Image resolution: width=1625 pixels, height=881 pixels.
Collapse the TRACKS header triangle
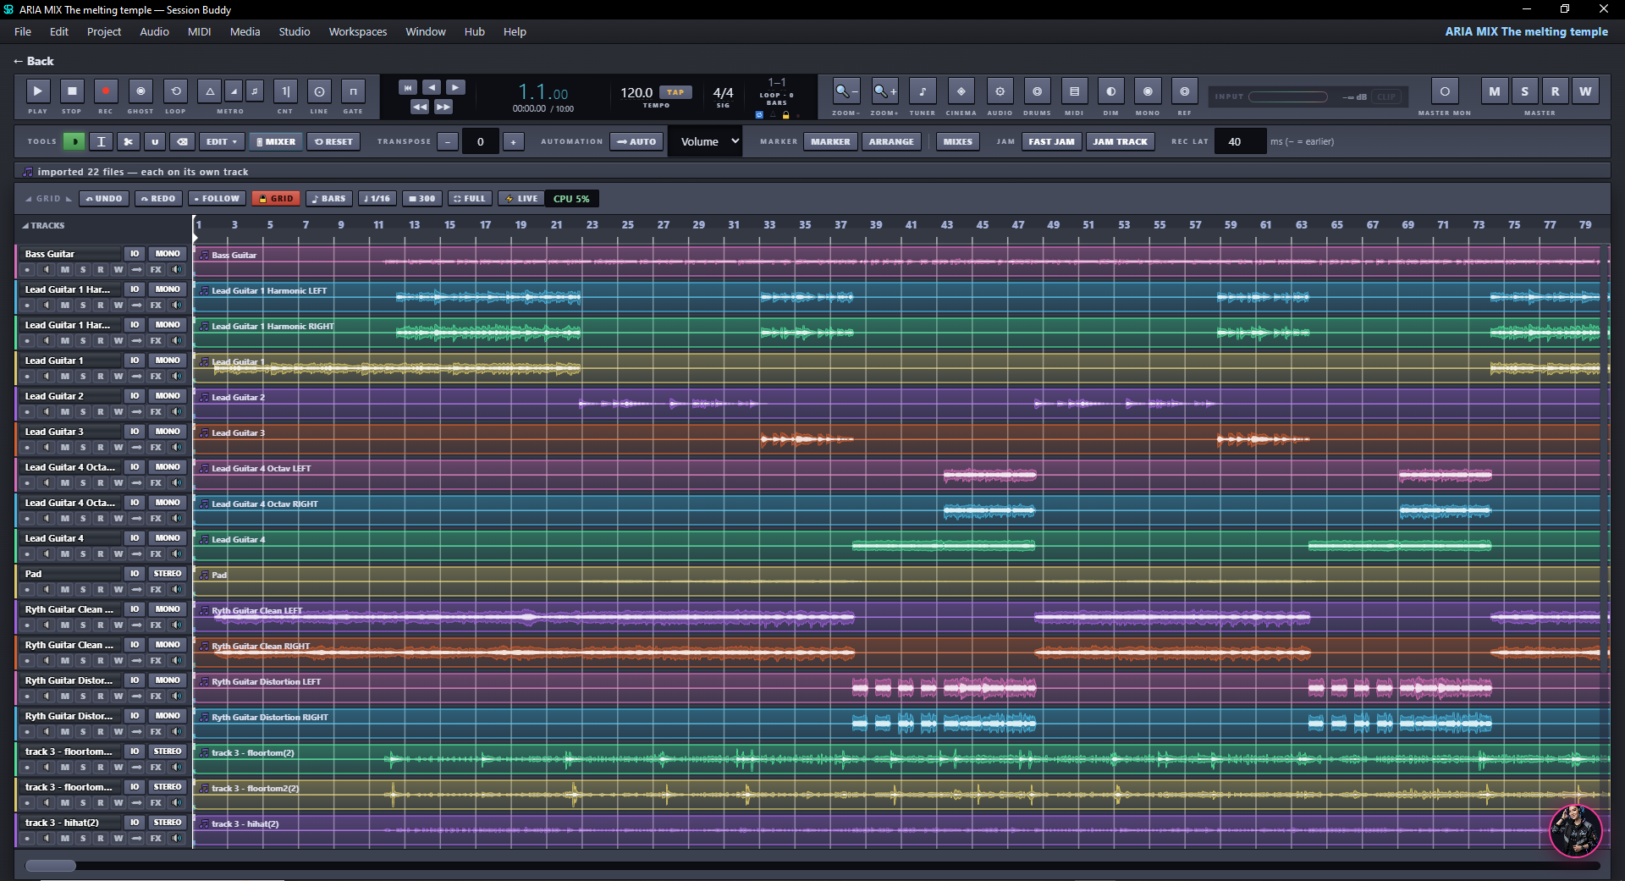tap(25, 226)
